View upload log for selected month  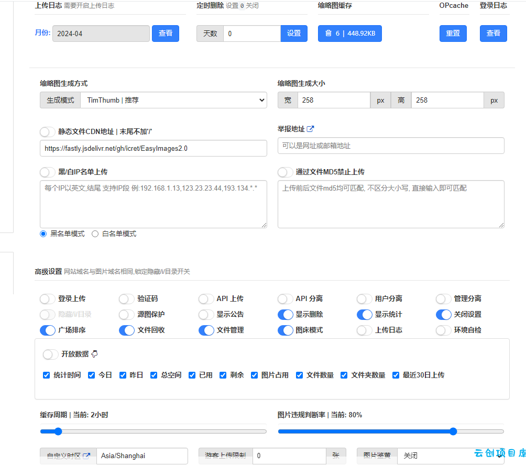[x=166, y=34]
